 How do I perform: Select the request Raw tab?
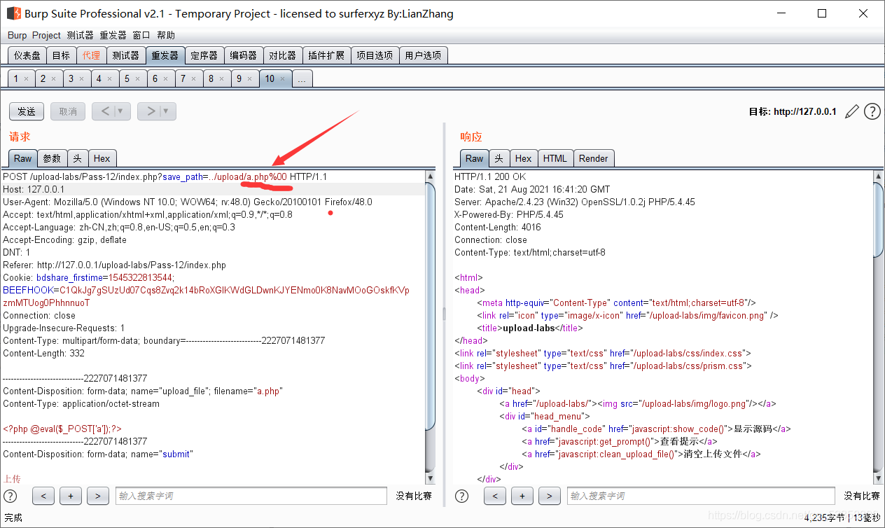click(x=23, y=158)
